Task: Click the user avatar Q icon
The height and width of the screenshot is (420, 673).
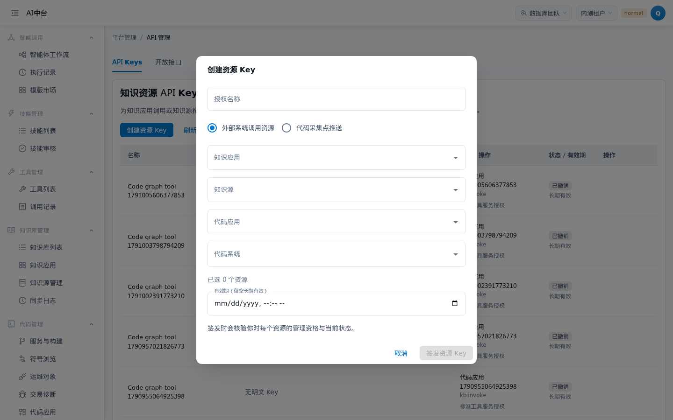Action: (658, 13)
